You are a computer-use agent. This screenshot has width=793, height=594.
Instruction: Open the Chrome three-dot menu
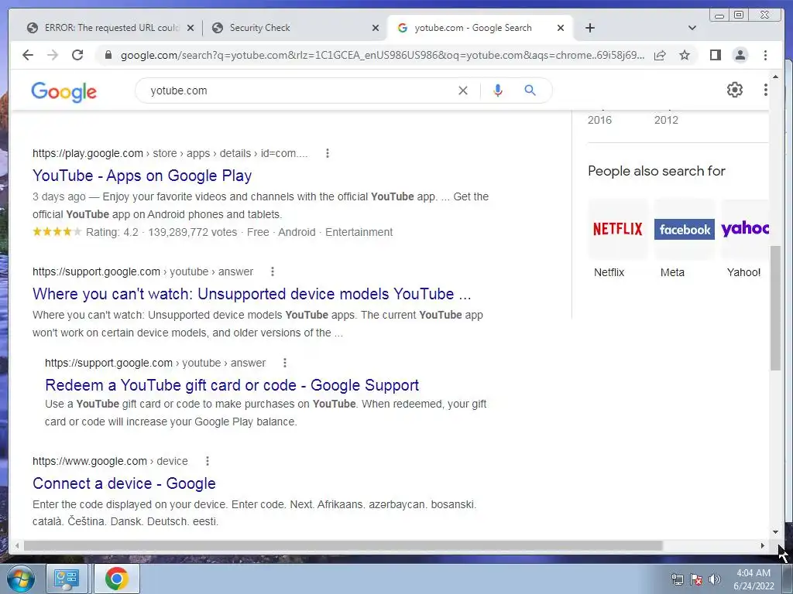[765, 55]
